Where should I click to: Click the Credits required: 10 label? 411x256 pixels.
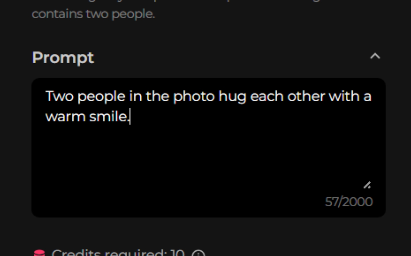[x=118, y=253]
